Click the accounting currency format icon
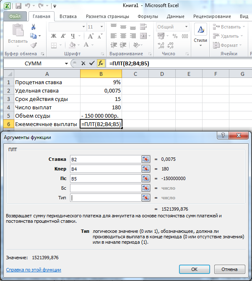The width and height of the screenshot is (252, 281). pos(161,36)
